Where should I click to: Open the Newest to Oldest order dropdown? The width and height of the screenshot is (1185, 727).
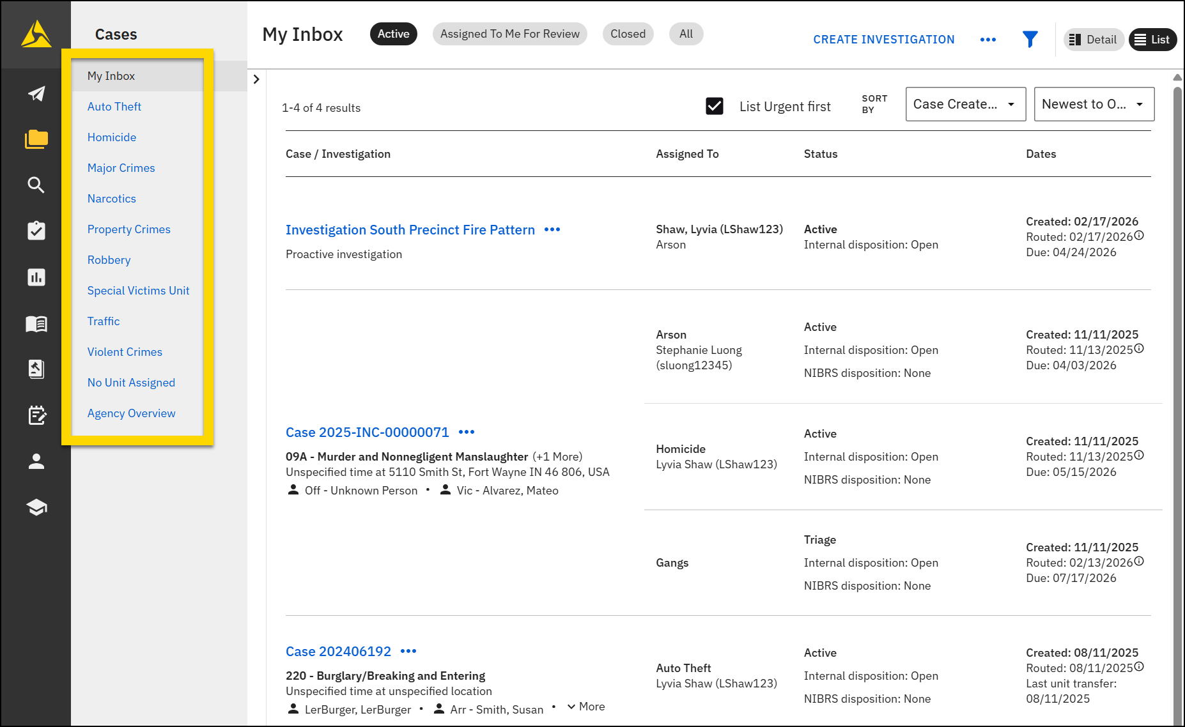pos(1094,104)
